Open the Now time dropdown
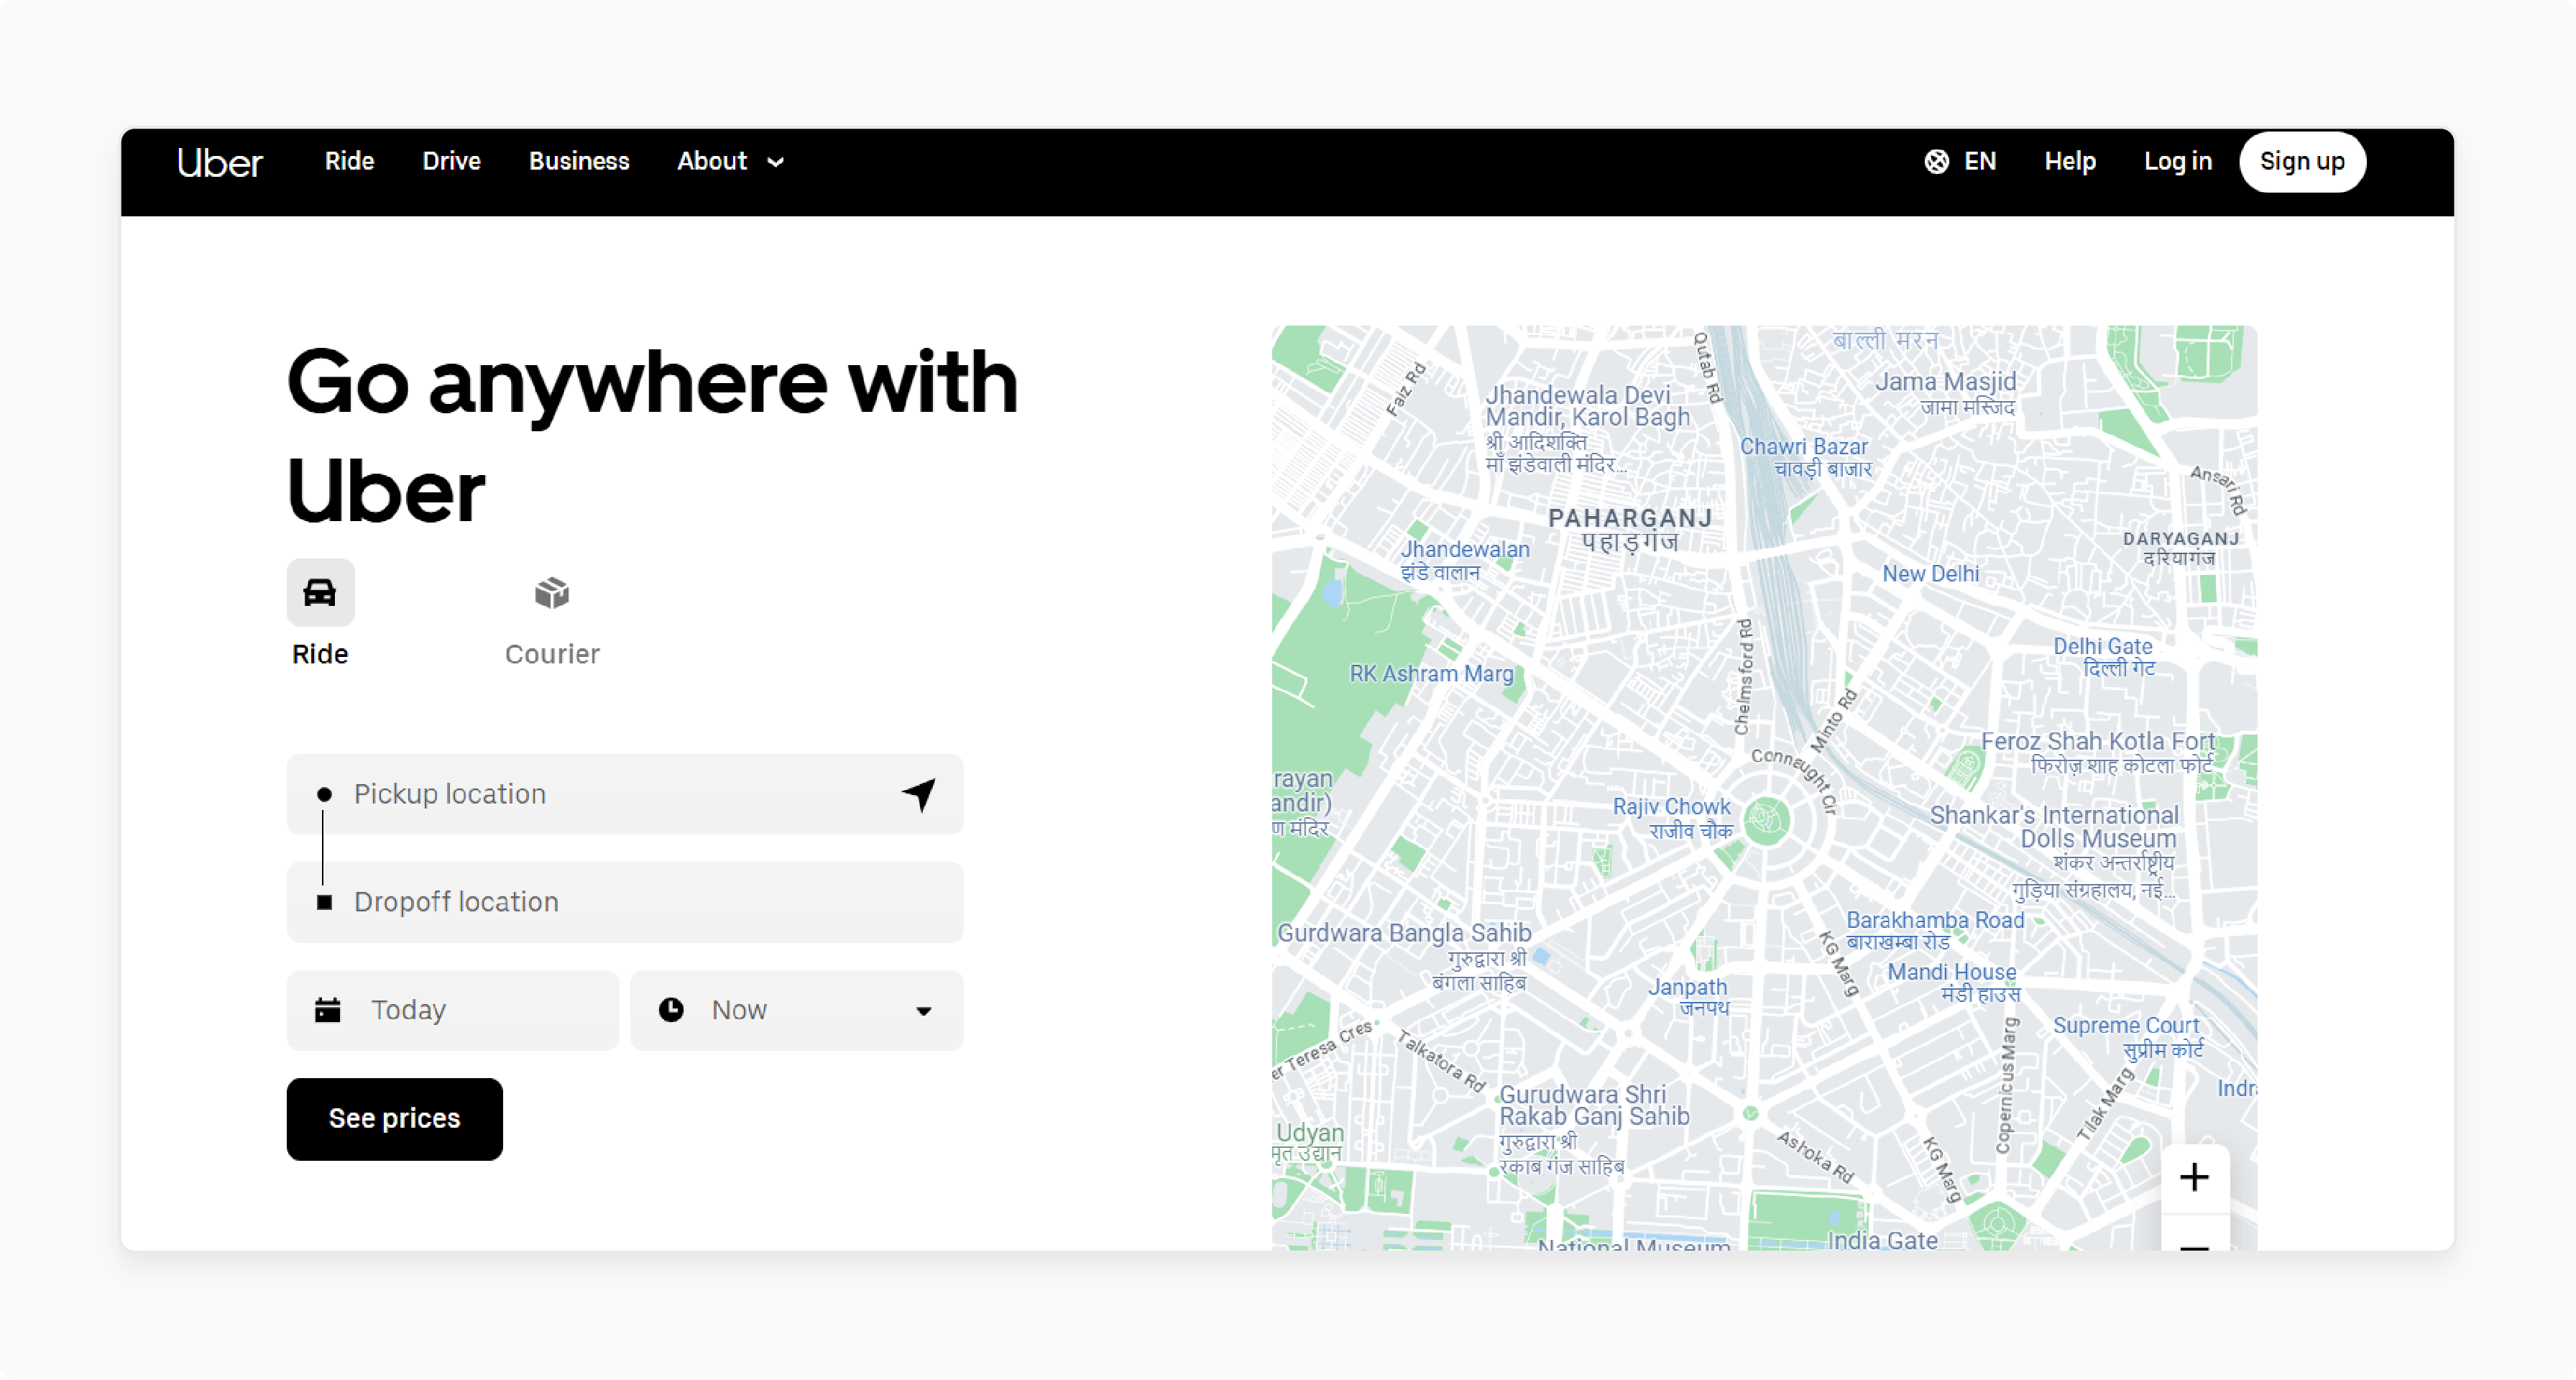The image size is (2576, 1380). 797,1010
